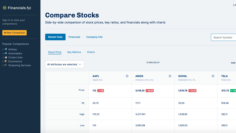The image size is (236, 133).
Task: Select the Key Metrics sub-tab
Action: [74, 52]
